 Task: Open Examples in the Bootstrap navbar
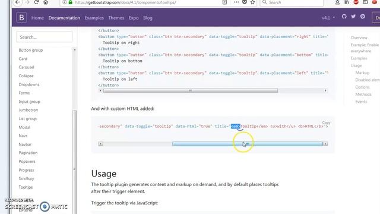tap(94, 18)
